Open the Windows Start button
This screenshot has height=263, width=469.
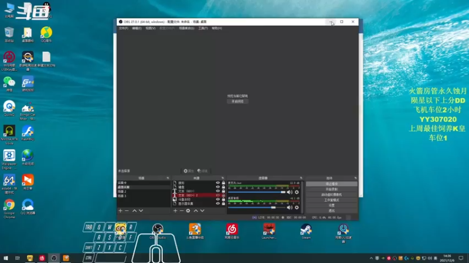pos(5,258)
